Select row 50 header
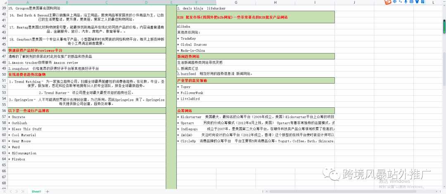 4,74
